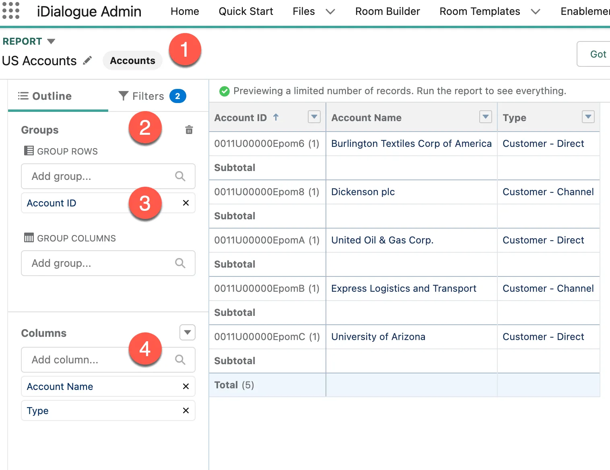This screenshot has height=470, width=610.
Task: Click Customer - Direct in Burlington Textiles row
Action: coord(543,143)
